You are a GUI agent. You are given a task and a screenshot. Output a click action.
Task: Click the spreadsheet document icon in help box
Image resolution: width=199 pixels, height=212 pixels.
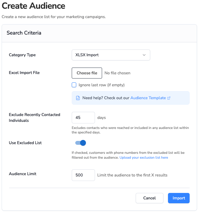point(78,98)
